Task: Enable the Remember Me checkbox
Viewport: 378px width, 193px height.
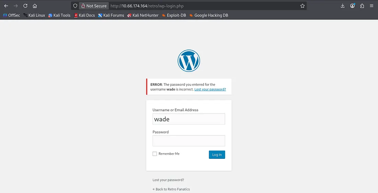Action: pyautogui.click(x=155, y=154)
